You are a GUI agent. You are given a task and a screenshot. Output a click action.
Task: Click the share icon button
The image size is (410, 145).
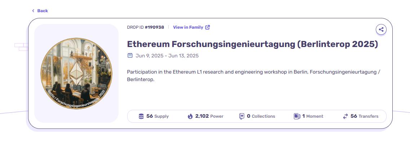tap(381, 29)
